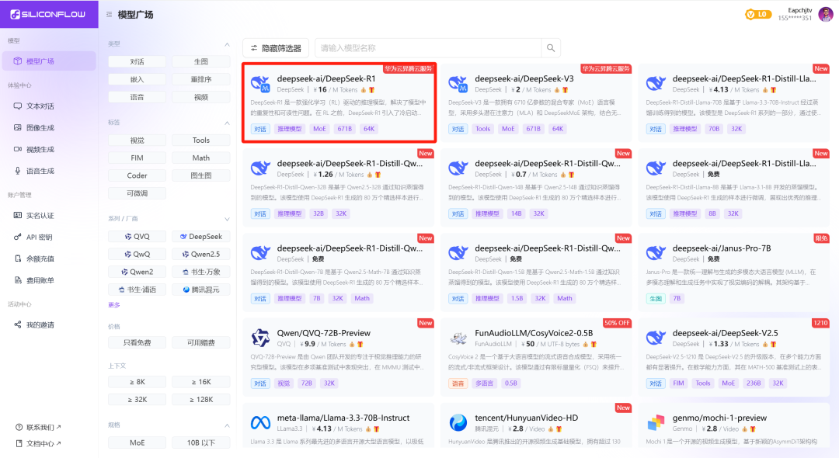
Task: Click the my invitations share icon
Action: coord(18,324)
